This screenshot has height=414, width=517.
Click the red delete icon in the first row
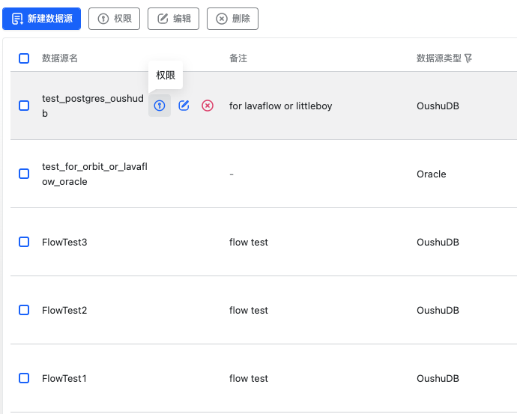pyautogui.click(x=208, y=106)
